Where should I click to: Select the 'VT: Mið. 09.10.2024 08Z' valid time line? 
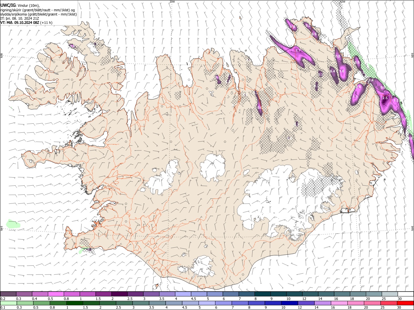click(x=20, y=23)
